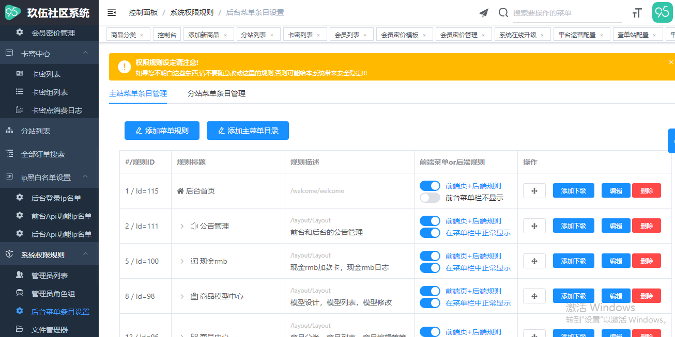The image size is (675, 337).
Task: Click the search magnifier icon
Action: coord(503,13)
